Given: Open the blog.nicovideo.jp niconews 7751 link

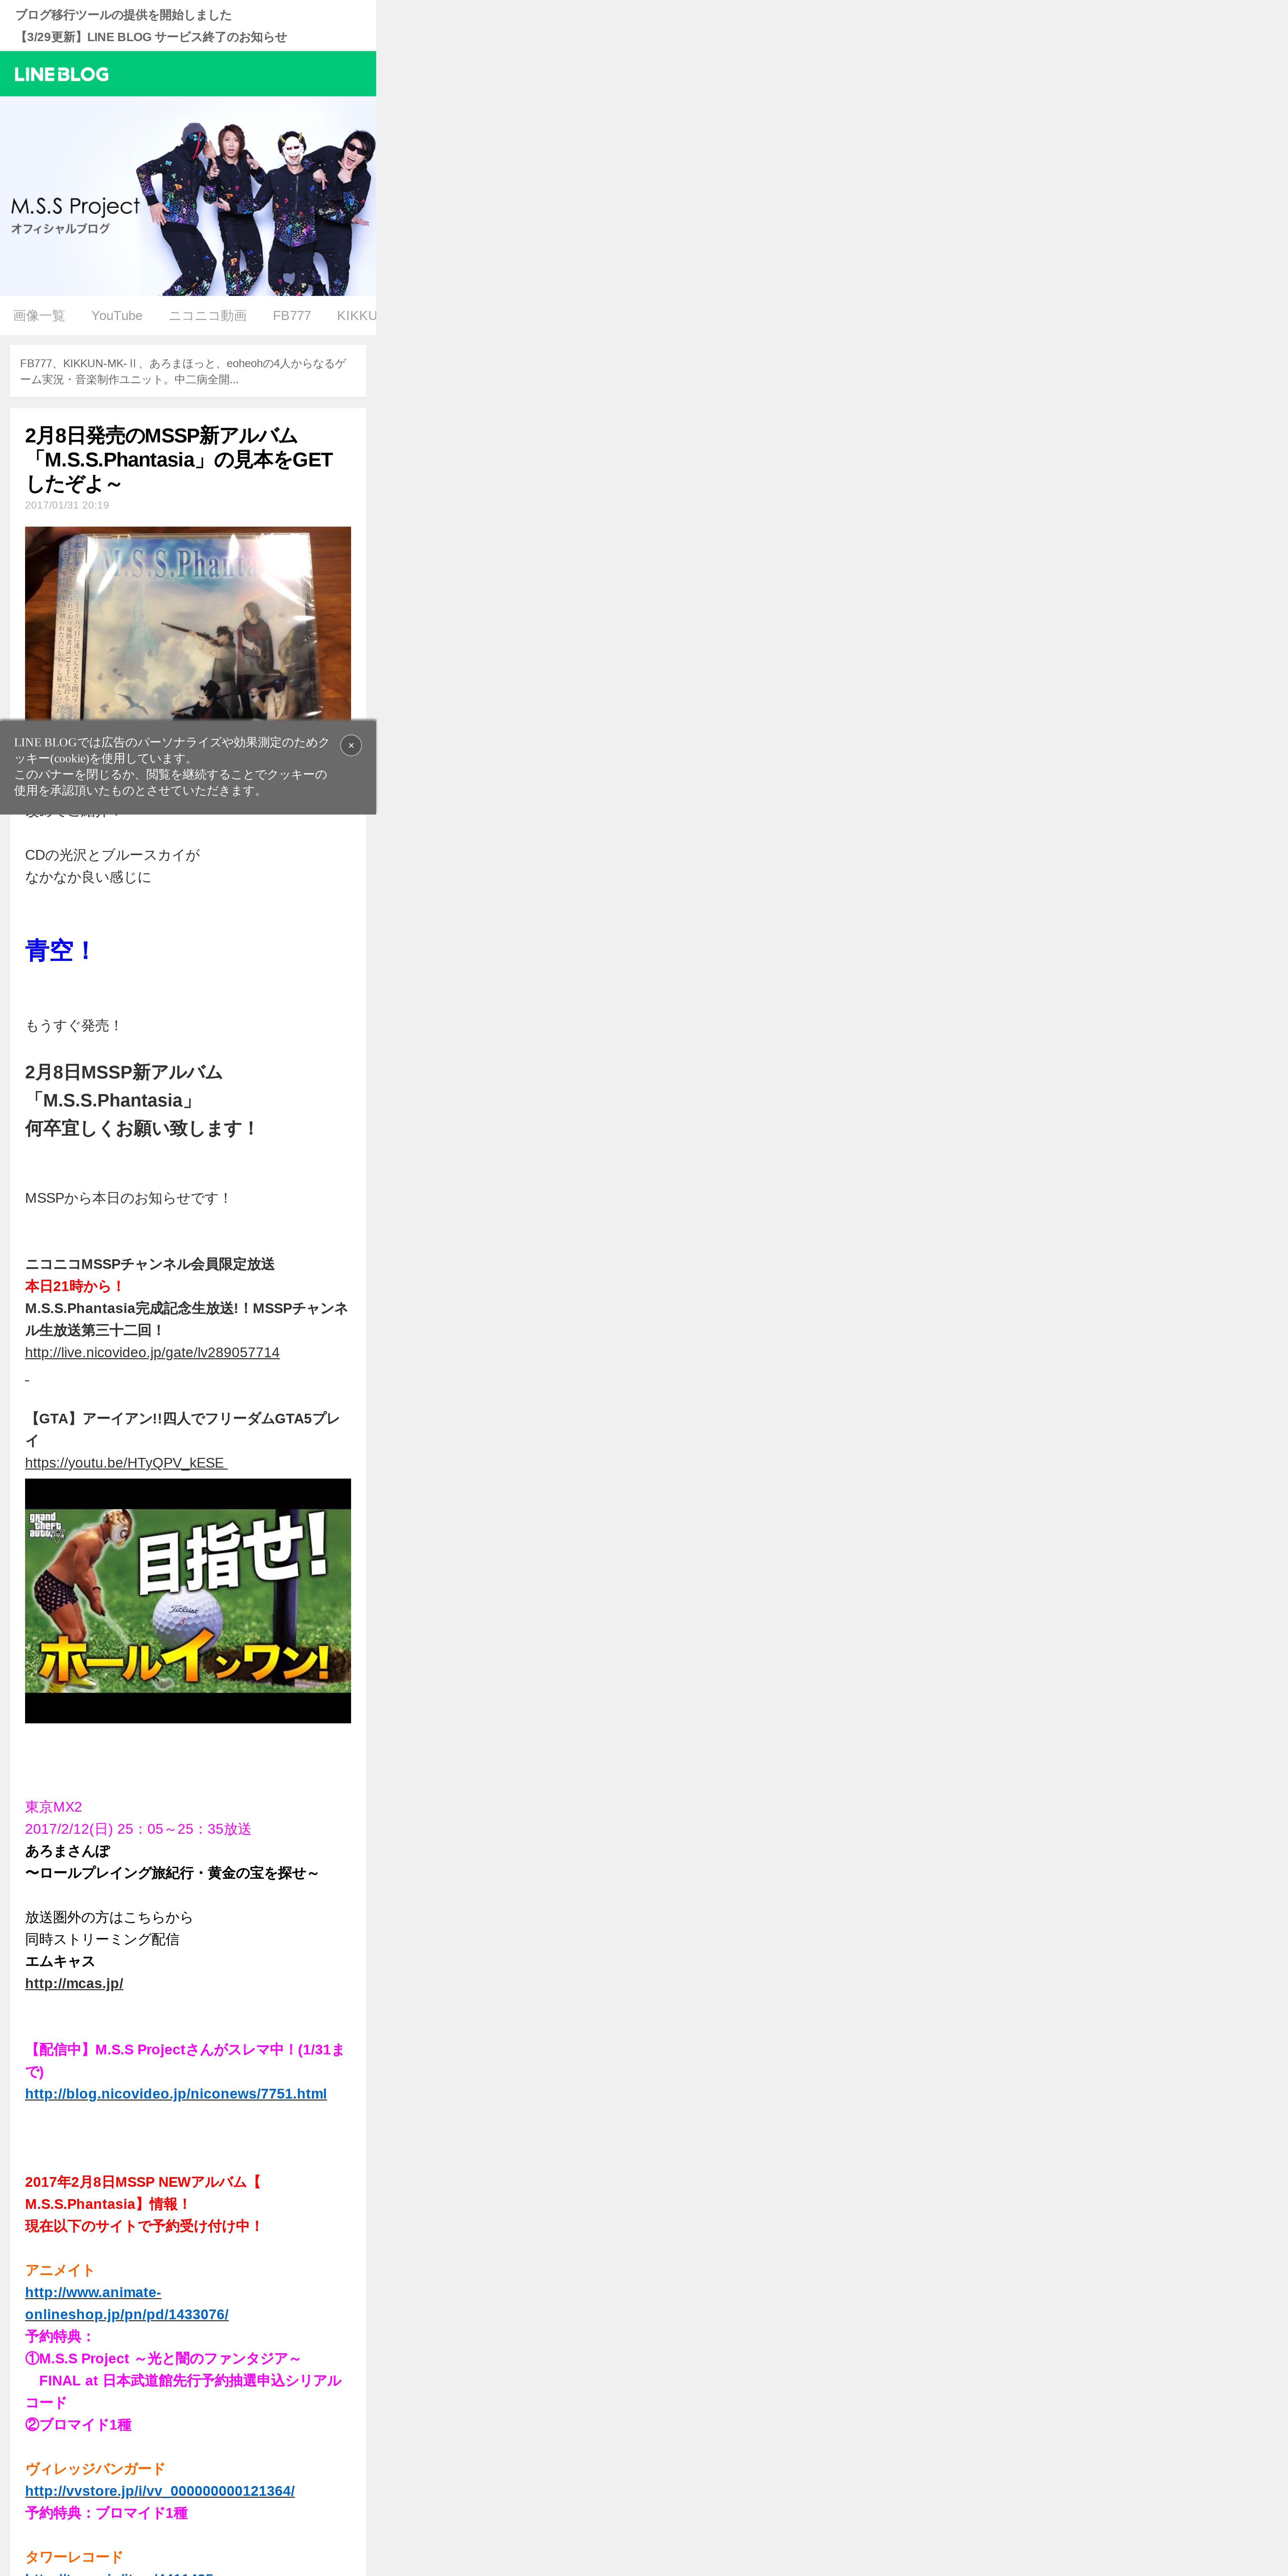Looking at the screenshot, I should click(176, 2093).
